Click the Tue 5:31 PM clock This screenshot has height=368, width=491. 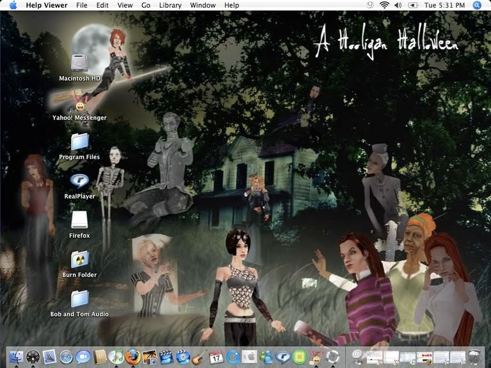[445, 5]
